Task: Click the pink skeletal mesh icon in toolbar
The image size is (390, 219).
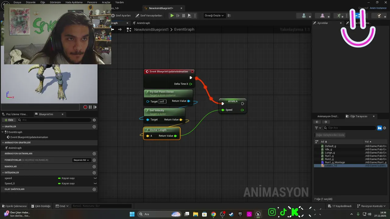Action: point(322,16)
